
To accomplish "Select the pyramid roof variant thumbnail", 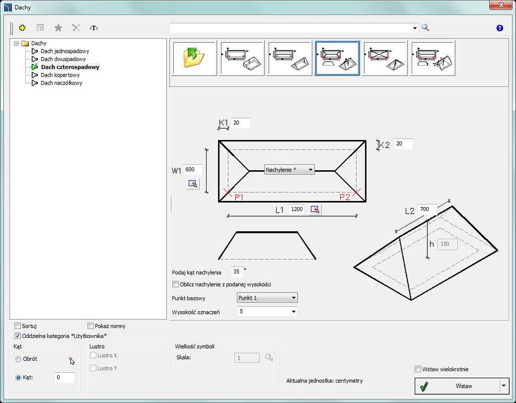I will point(384,58).
